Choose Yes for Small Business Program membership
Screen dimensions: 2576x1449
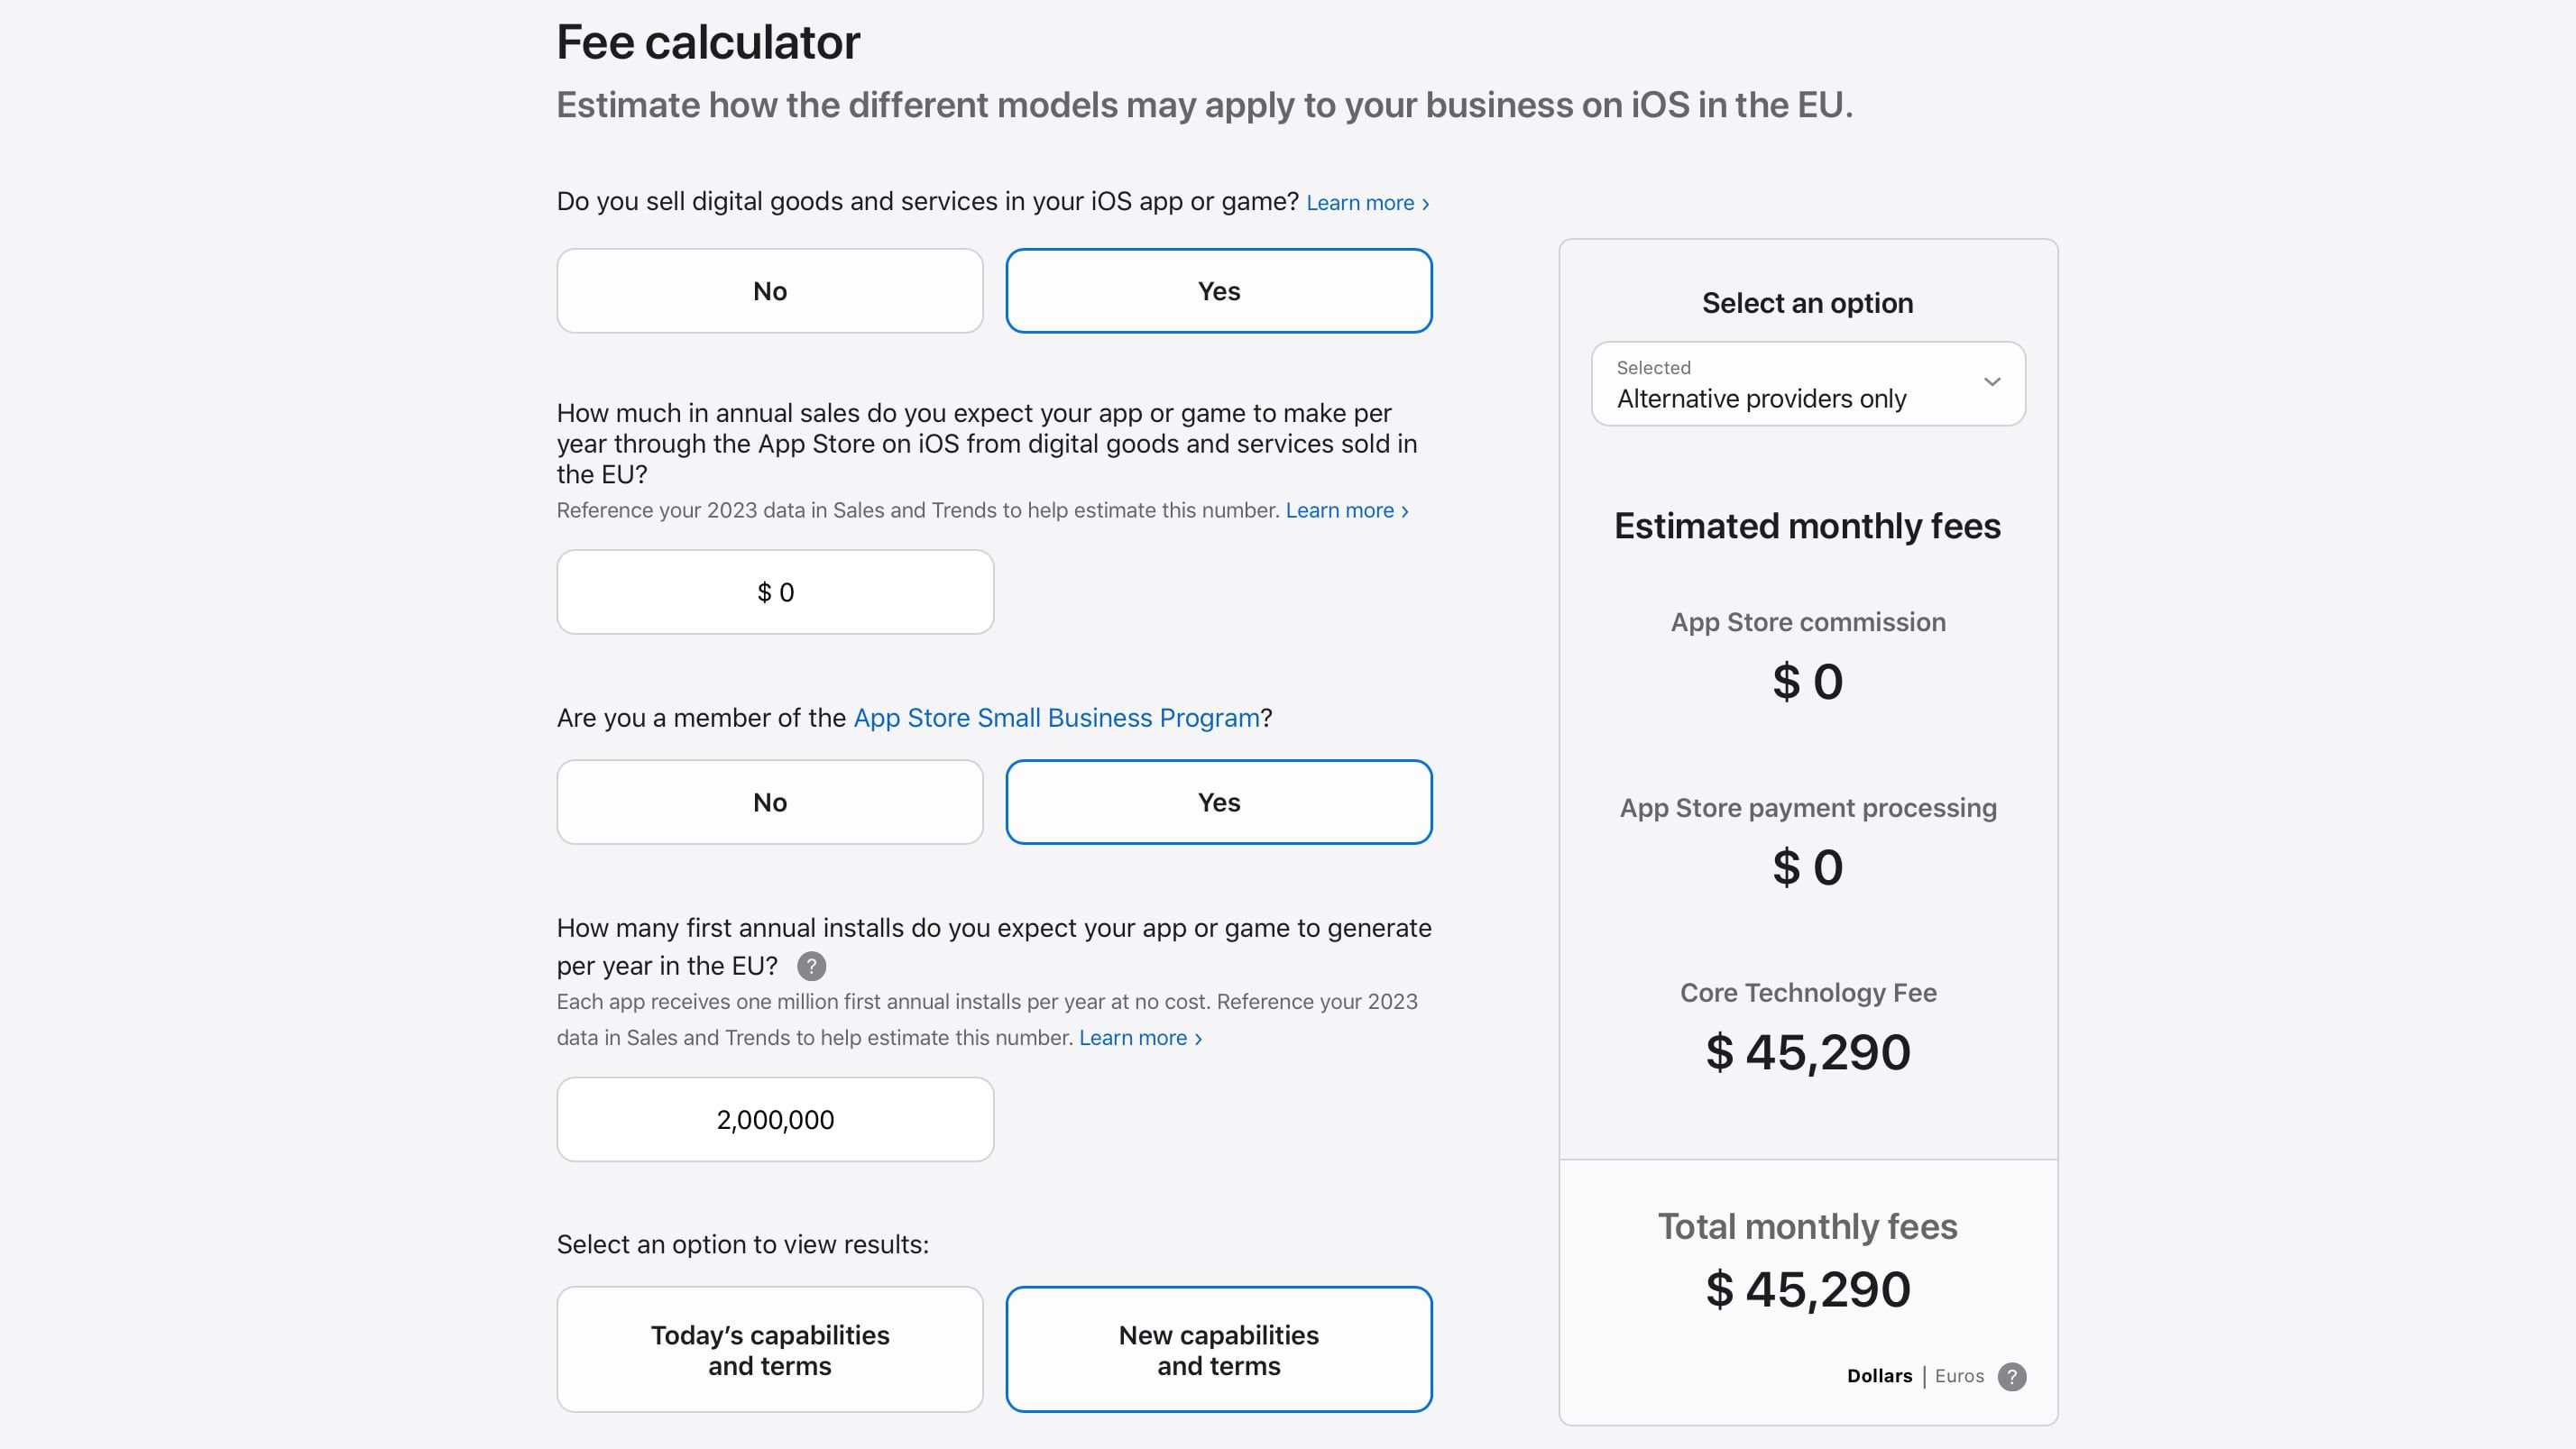(x=1218, y=802)
